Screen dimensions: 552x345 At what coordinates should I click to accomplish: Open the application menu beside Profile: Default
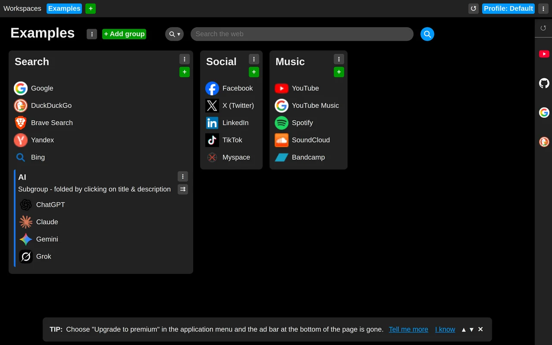543,9
